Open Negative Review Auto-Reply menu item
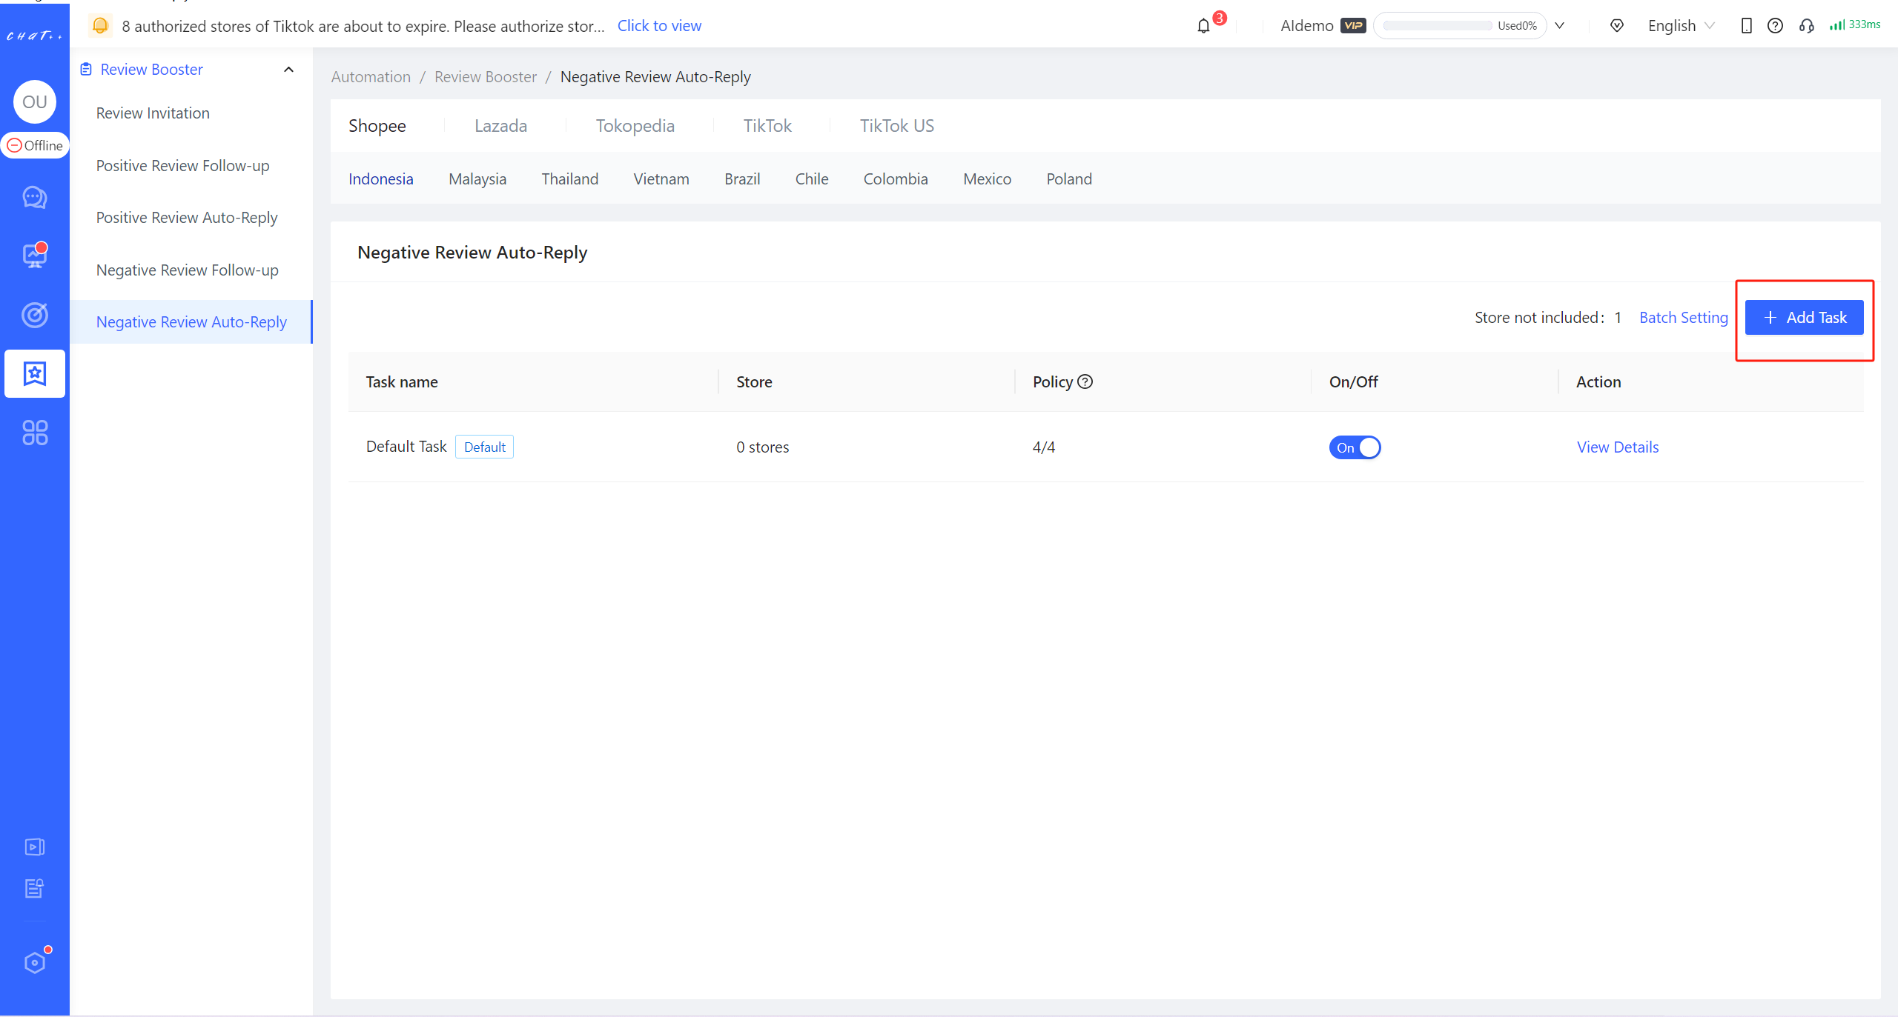 coord(191,322)
